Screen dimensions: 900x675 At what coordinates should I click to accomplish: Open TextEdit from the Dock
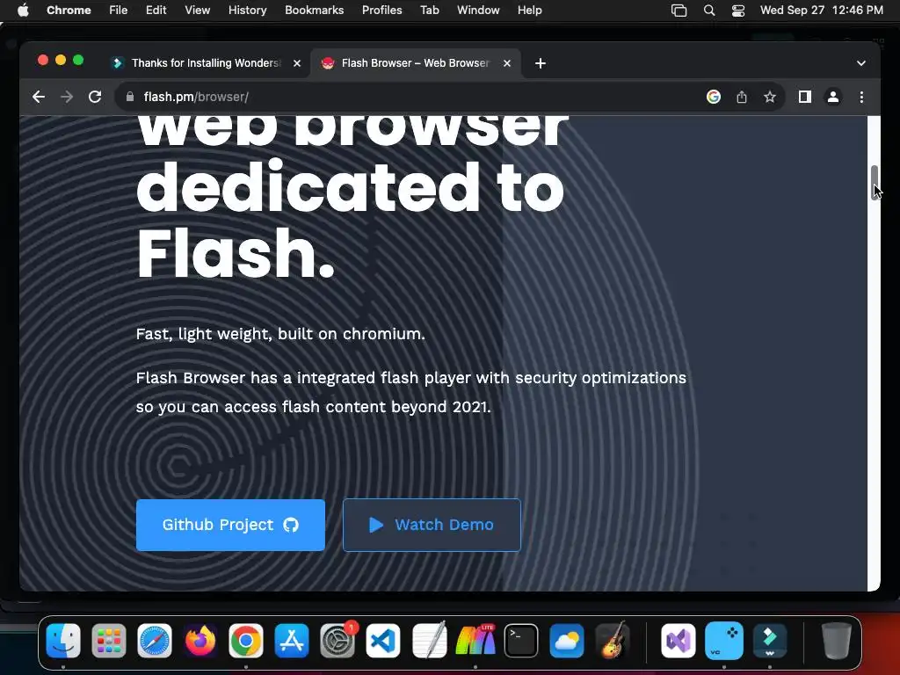click(429, 640)
